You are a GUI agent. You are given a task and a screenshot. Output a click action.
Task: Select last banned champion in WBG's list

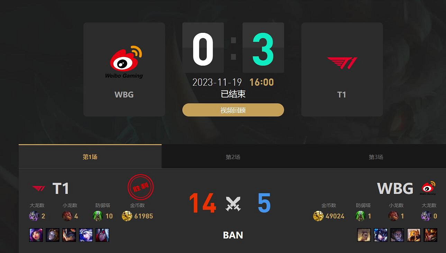tap(430, 235)
